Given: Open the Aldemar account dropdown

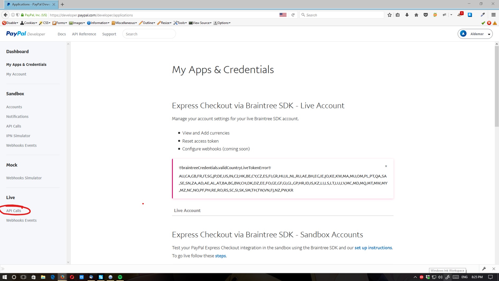Looking at the screenshot, I should tap(475, 34).
